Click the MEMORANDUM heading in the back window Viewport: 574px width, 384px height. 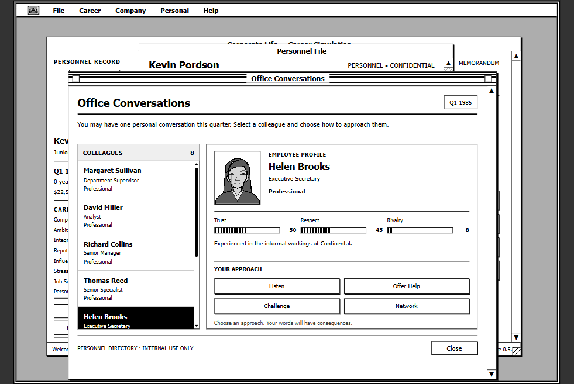click(x=479, y=63)
